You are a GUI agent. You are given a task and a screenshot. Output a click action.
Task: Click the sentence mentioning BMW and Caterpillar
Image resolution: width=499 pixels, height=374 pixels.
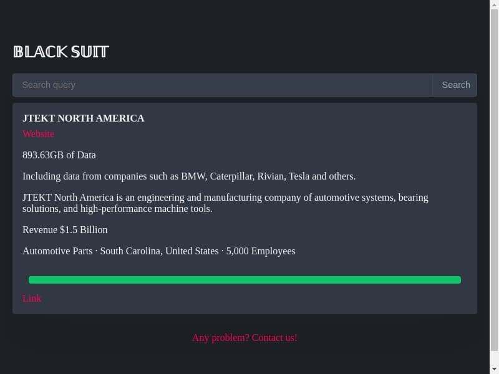click(x=189, y=176)
